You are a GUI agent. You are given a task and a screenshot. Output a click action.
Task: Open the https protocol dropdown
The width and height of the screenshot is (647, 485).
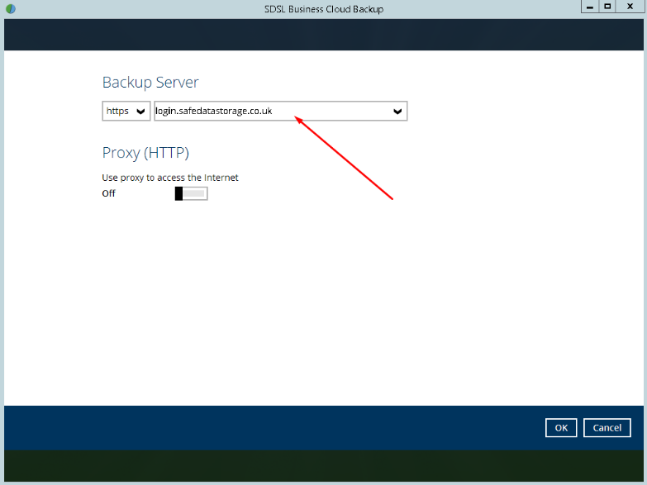tap(126, 111)
